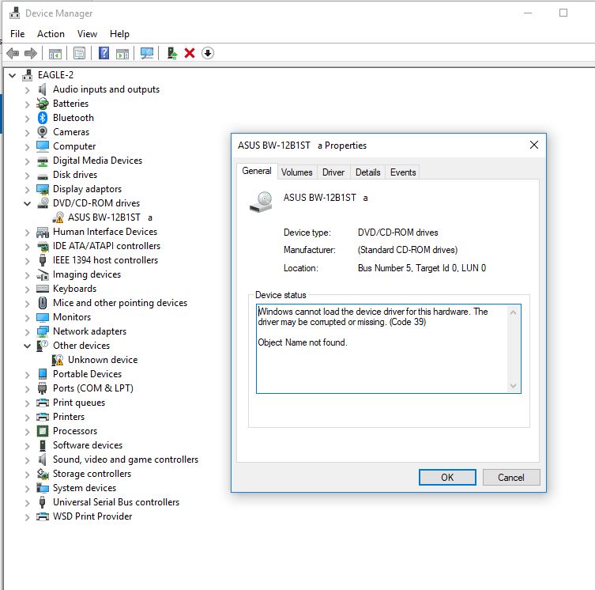The height and width of the screenshot is (590, 595).
Task: Click the Update driver toolbar icon
Action: (172, 53)
